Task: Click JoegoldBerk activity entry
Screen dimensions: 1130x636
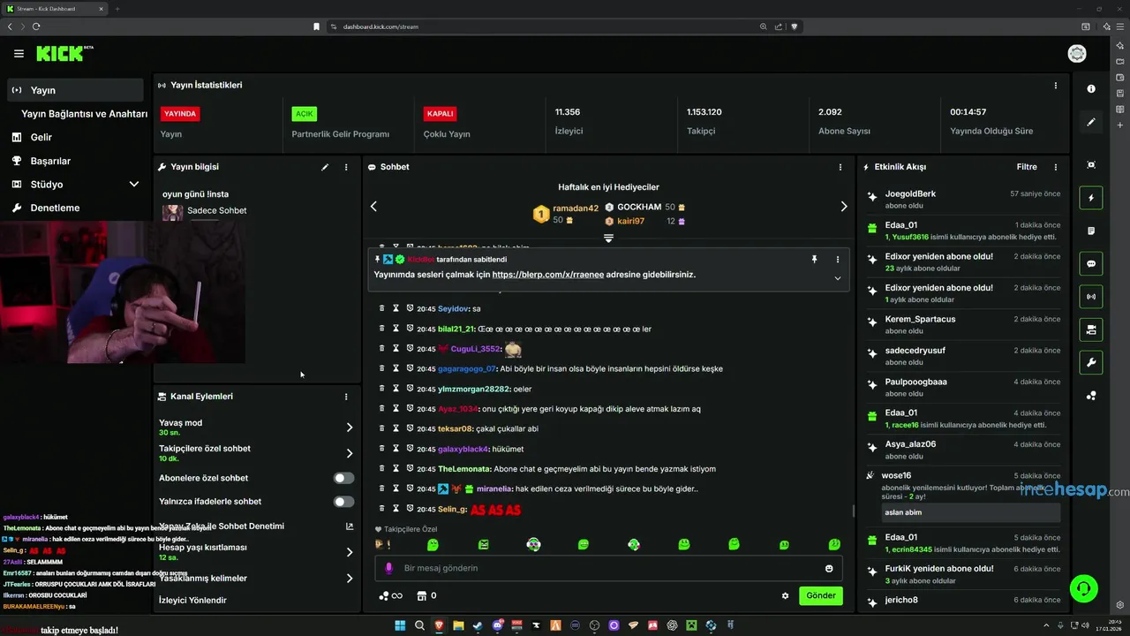Action: click(963, 199)
